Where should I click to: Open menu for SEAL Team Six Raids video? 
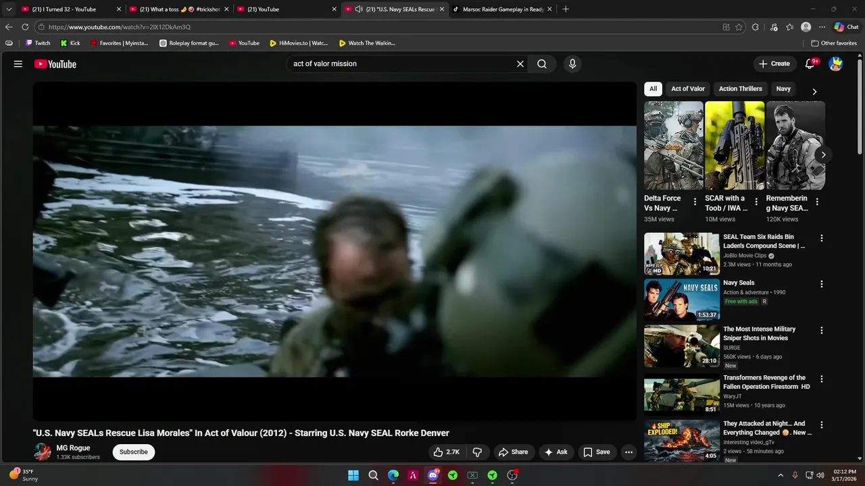tap(822, 238)
